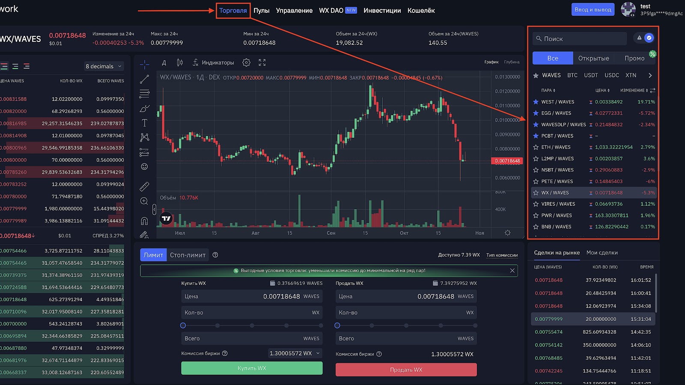Switch chart to fullscreen mode

pyautogui.click(x=262, y=62)
